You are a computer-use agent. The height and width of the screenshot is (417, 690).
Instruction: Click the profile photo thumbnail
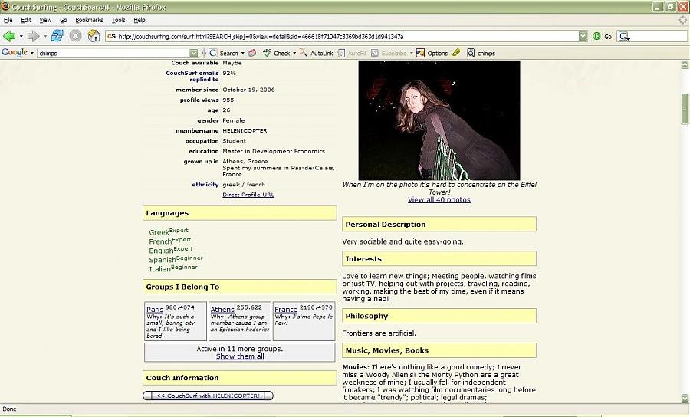(x=439, y=120)
